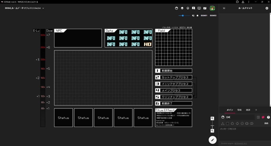Select the orange HO data panel
Viewport: 271px width, 146px height.
148,44
